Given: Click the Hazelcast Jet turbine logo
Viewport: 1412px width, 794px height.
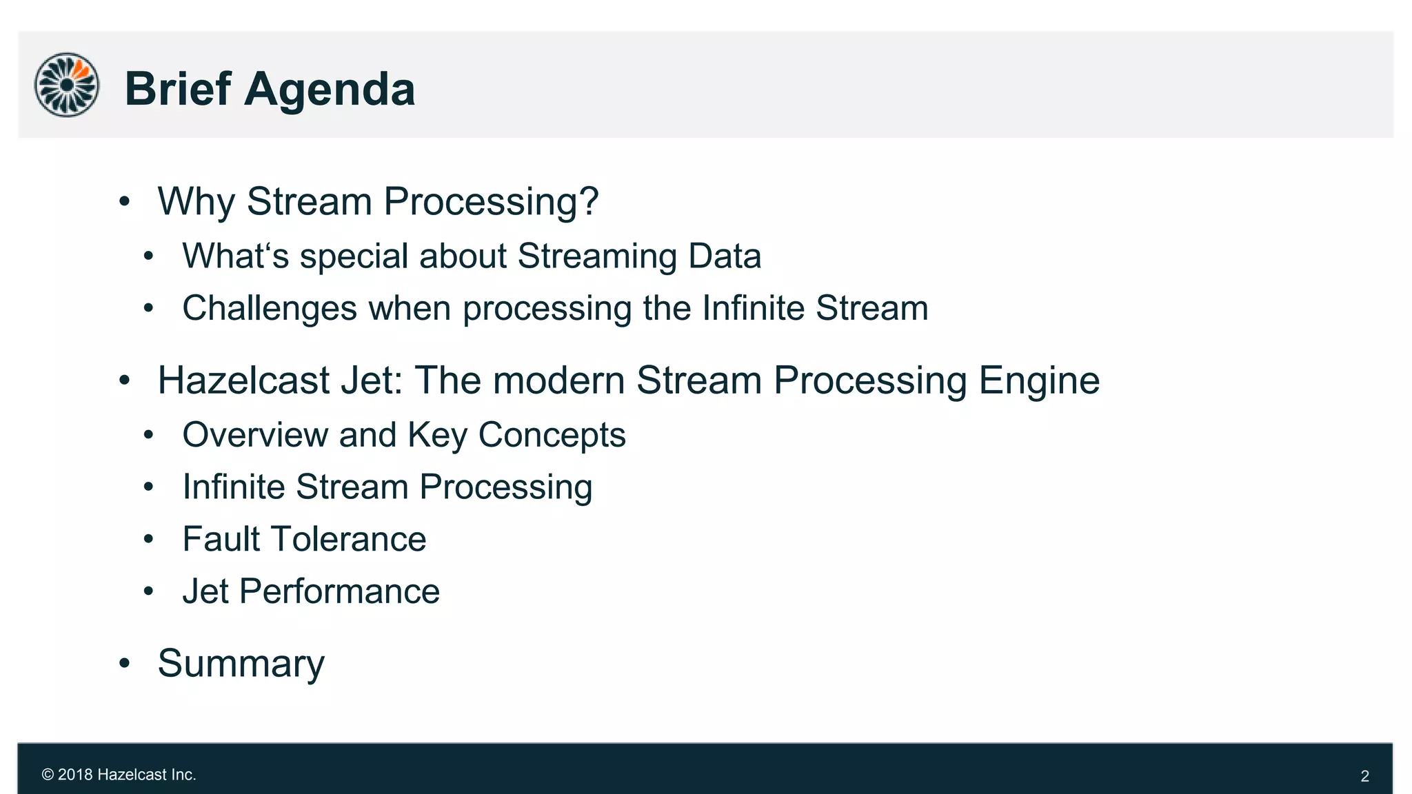Looking at the screenshot, I should tap(67, 85).
